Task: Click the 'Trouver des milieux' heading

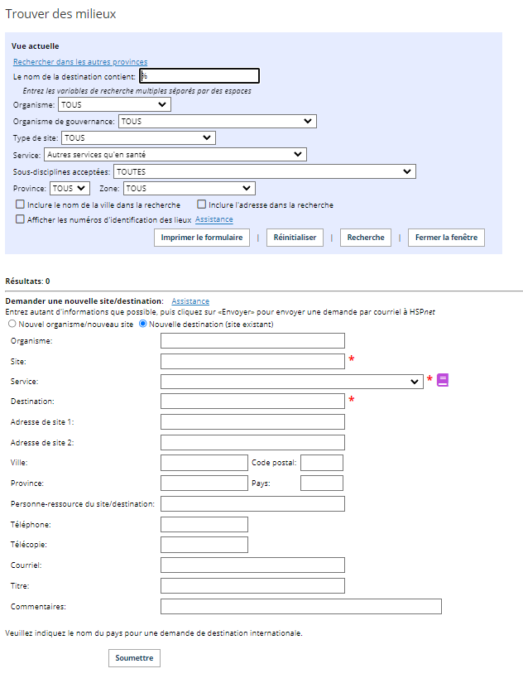Action: pos(60,14)
